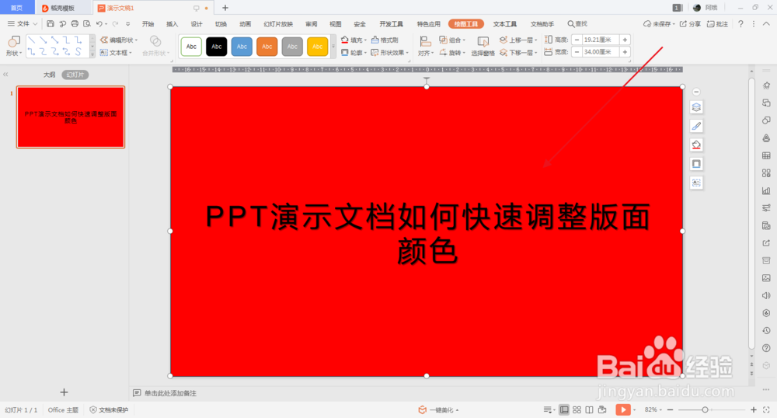Click the Redo arrow icon
777x418 pixels.
point(115,24)
